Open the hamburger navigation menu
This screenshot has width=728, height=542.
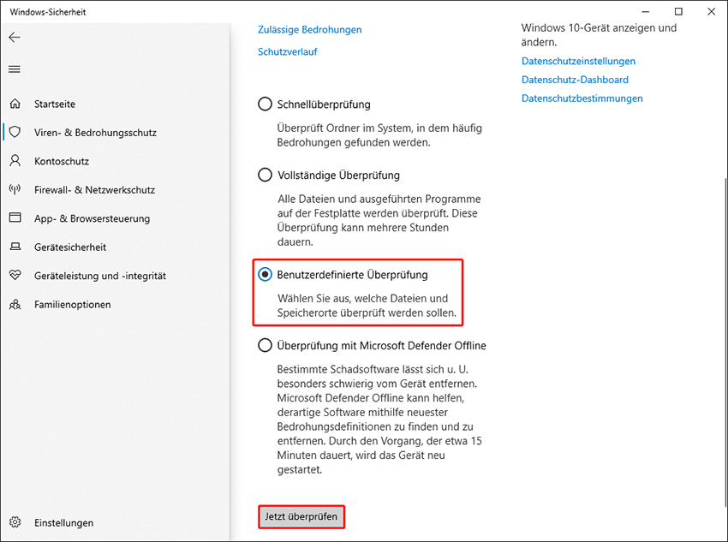coord(15,69)
